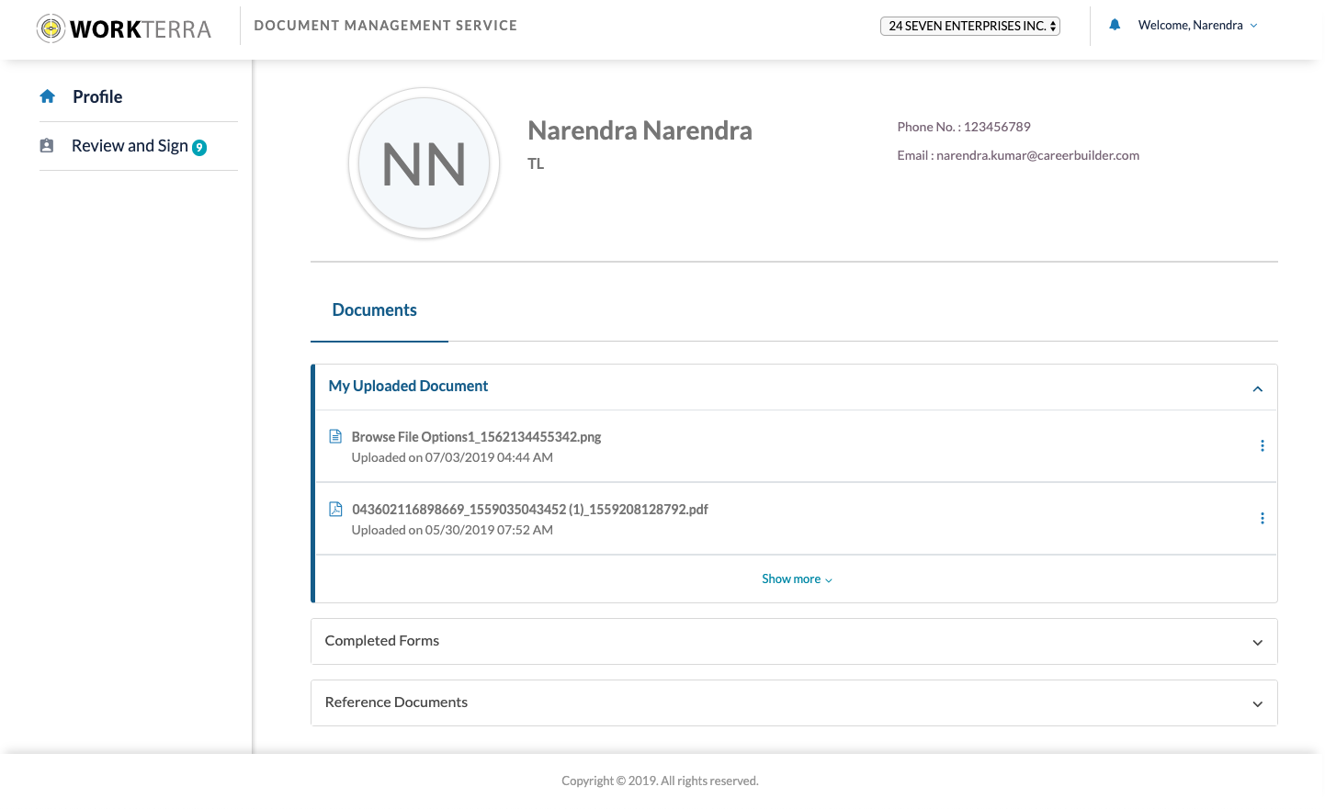The height and width of the screenshot is (809, 1325).
Task: Open the Welcome, Narendra user menu
Action: pyautogui.click(x=1197, y=26)
